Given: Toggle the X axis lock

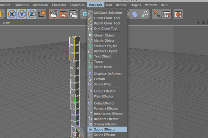Looking at the screenshot, I should pyautogui.click(x=12, y=14).
